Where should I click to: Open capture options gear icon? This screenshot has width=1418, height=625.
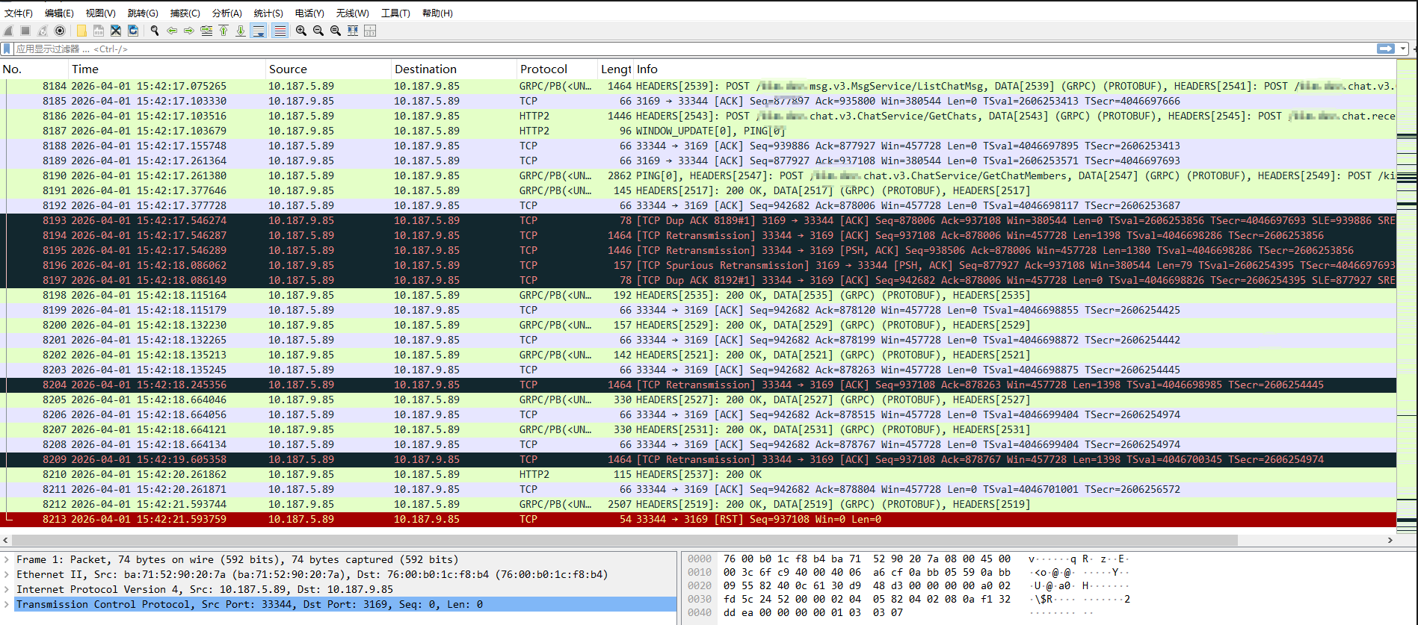(x=60, y=31)
